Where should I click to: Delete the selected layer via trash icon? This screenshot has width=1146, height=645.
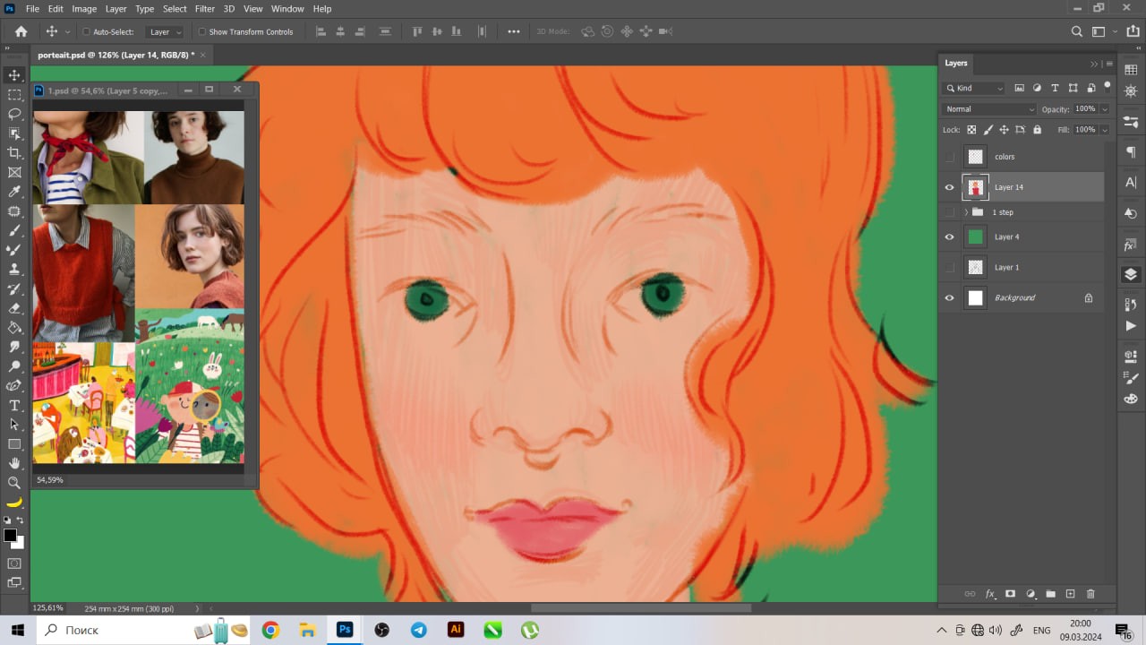[1090, 594]
